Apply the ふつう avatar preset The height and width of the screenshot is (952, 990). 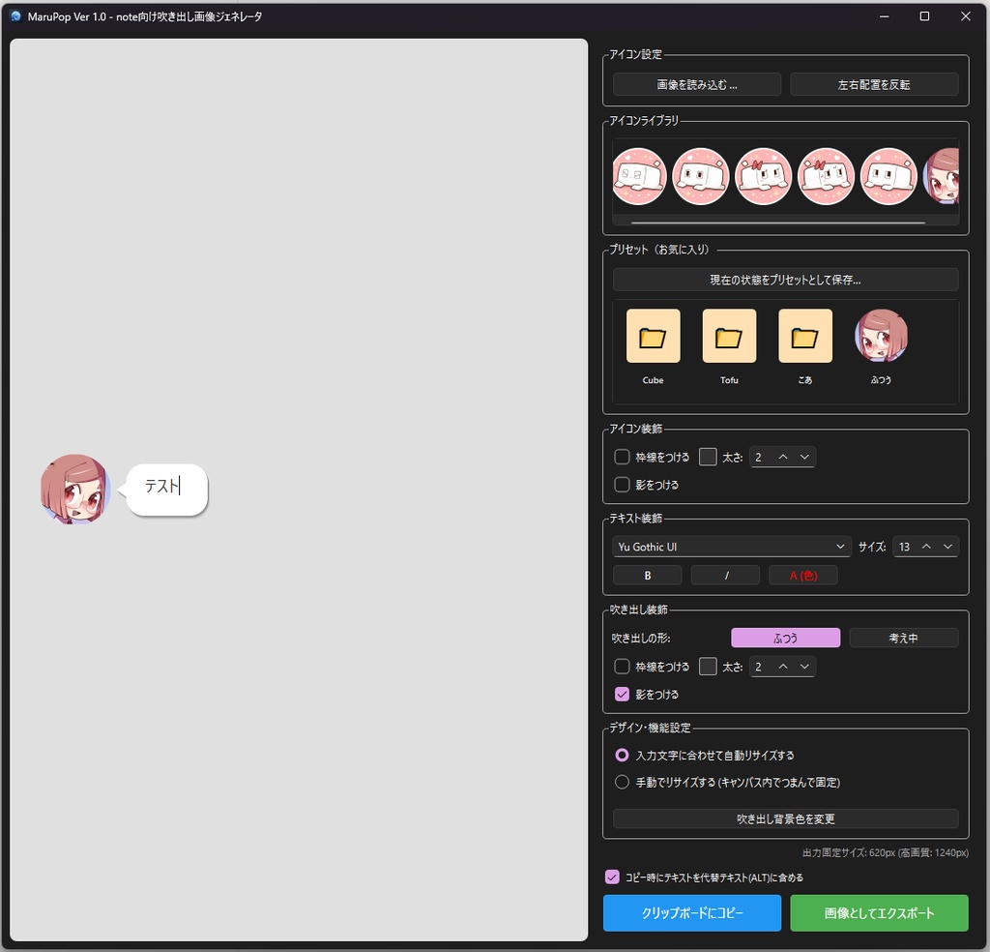(881, 337)
